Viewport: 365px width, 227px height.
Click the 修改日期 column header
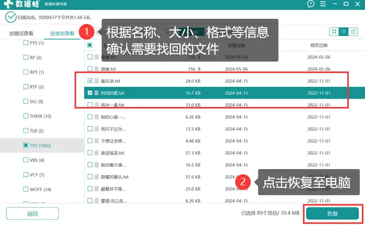click(319, 45)
